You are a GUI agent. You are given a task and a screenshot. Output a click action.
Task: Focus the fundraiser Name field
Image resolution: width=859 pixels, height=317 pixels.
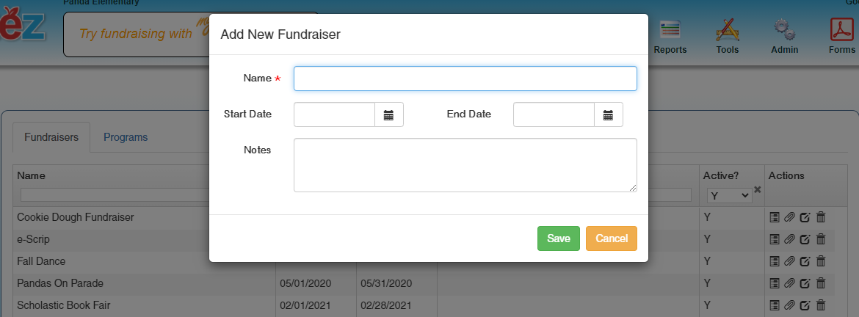coord(465,79)
